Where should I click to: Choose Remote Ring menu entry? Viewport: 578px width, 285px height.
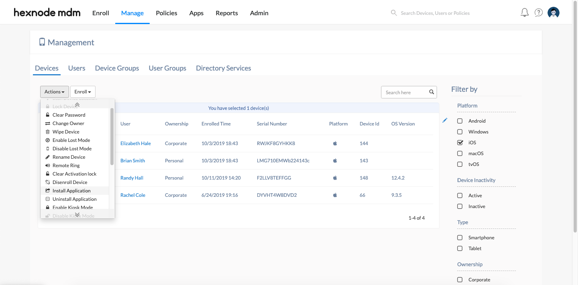(x=75, y=166)
